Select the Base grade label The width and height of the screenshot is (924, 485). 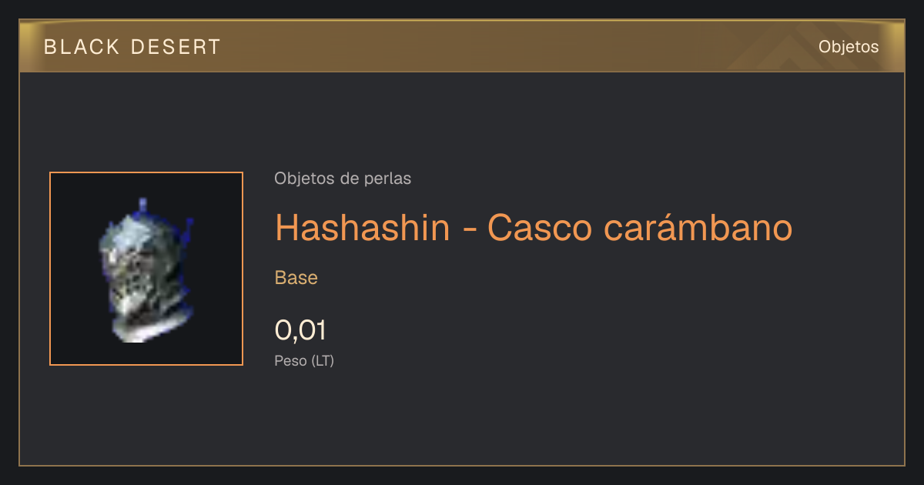point(296,278)
